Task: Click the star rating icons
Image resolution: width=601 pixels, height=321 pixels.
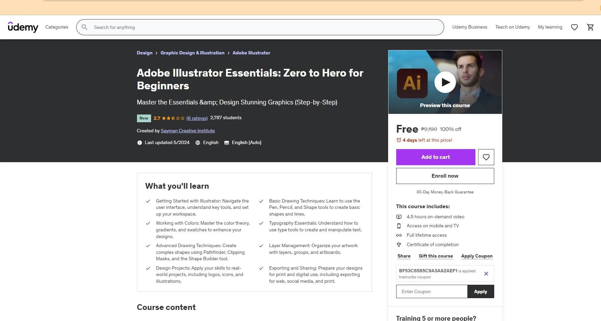Action: click(173, 118)
